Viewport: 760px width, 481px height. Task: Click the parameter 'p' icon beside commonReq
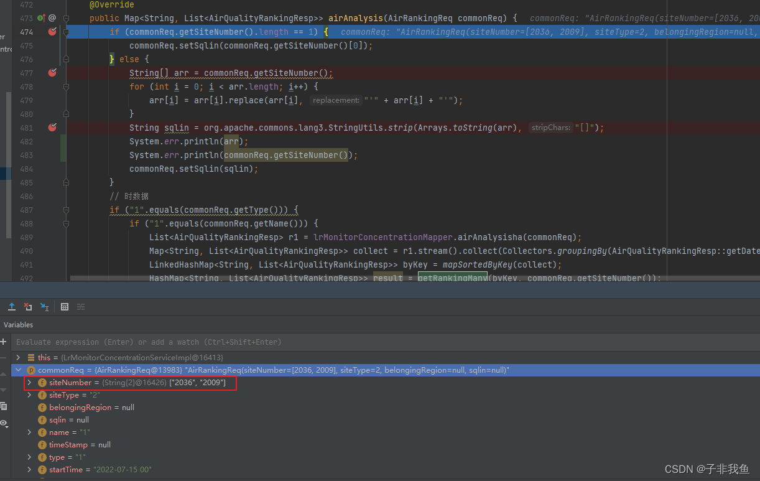click(x=31, y=370)
